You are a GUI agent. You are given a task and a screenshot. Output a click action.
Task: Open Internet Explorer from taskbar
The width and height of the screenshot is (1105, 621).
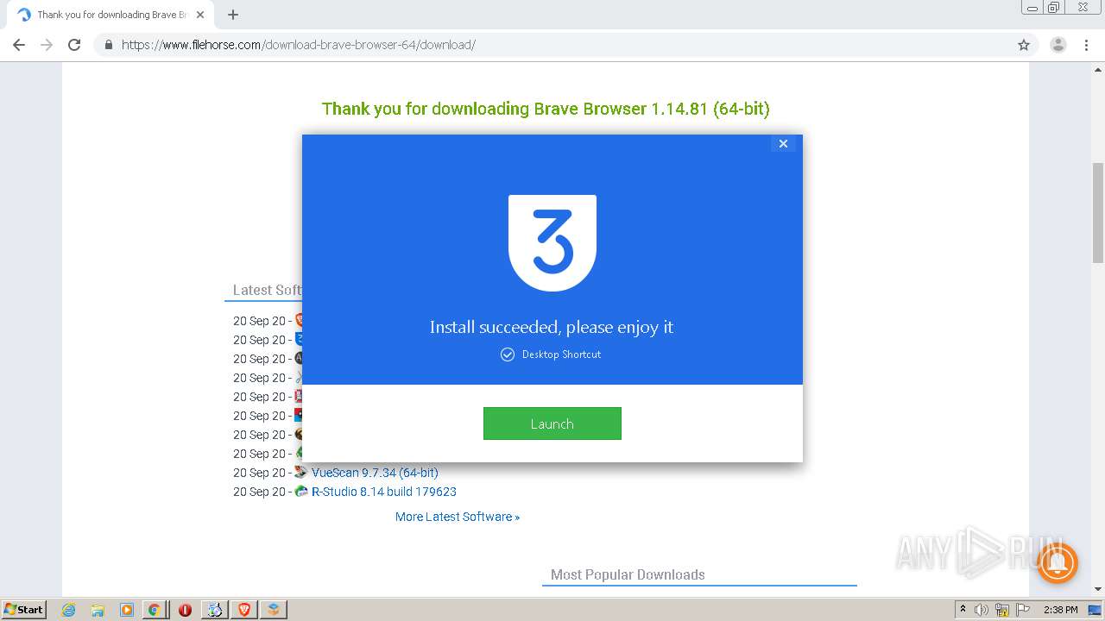pos(69,610)
